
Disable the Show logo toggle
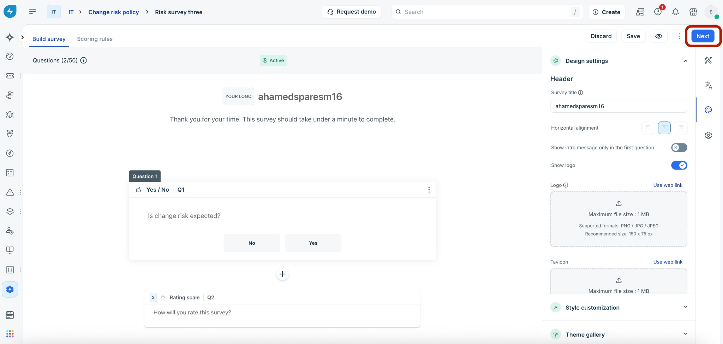tap(679, 165)
